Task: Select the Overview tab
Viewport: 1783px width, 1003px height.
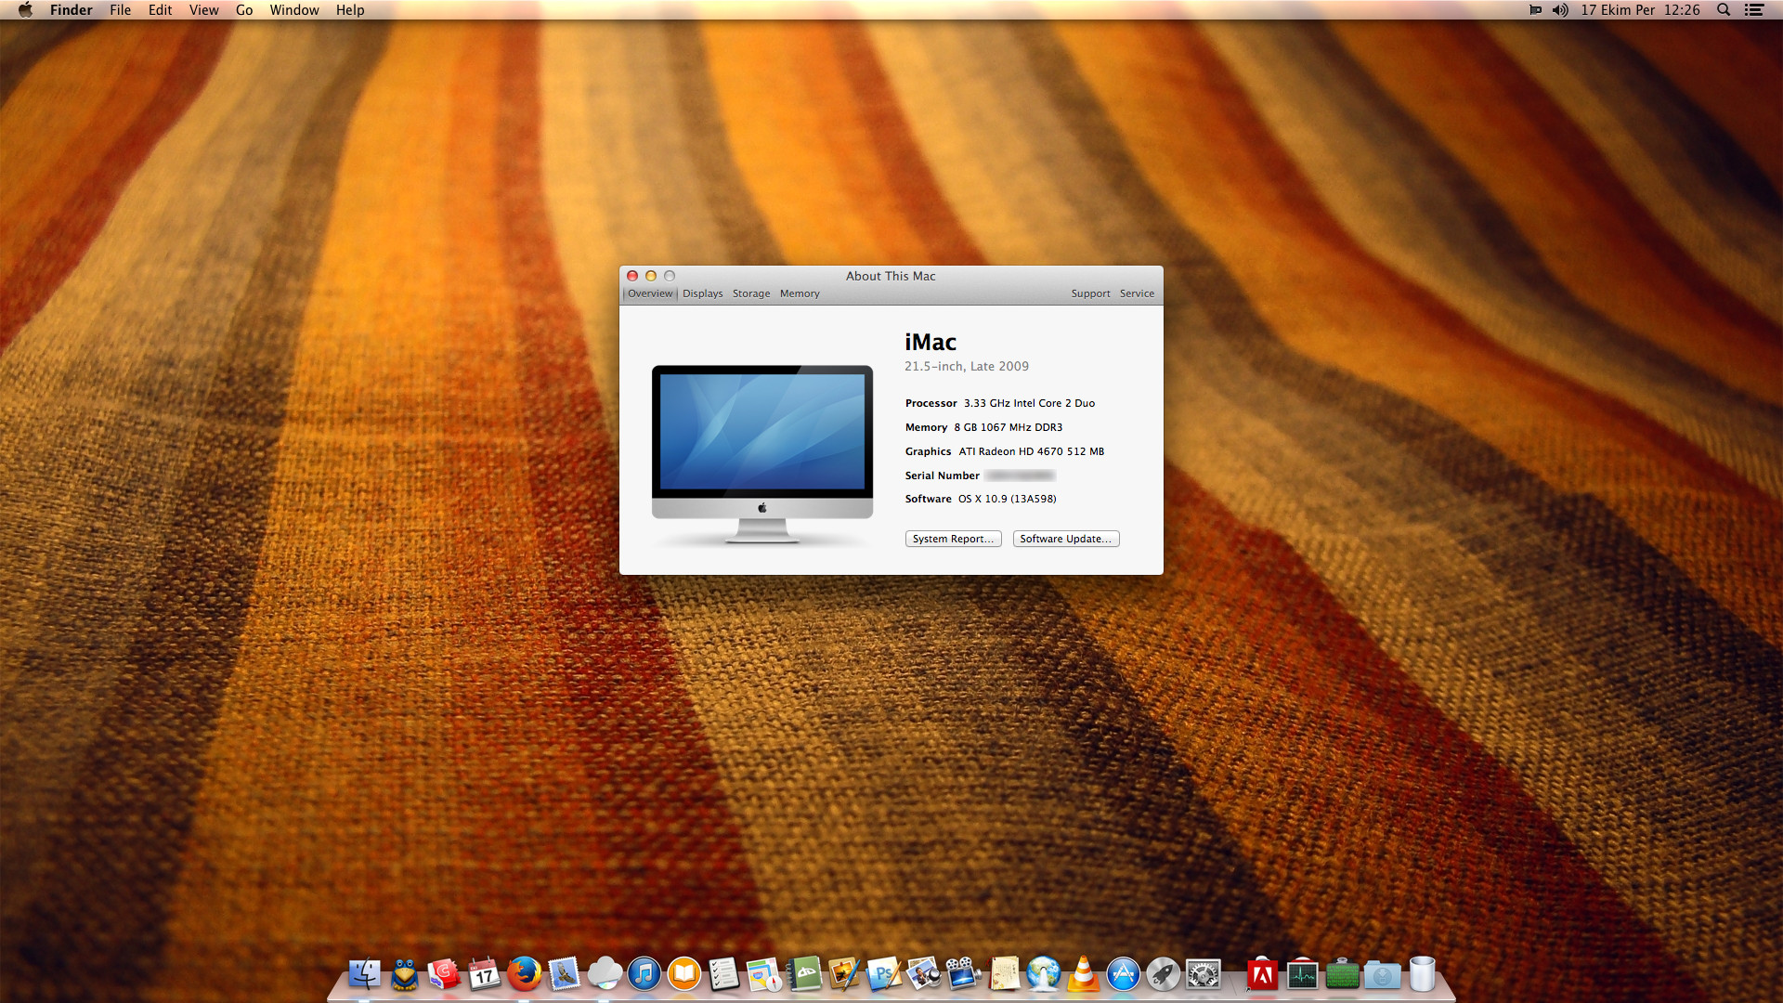Action: (650, 293)
